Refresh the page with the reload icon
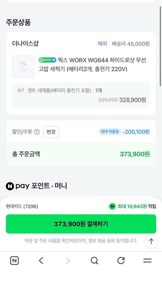 pos(121,261)
